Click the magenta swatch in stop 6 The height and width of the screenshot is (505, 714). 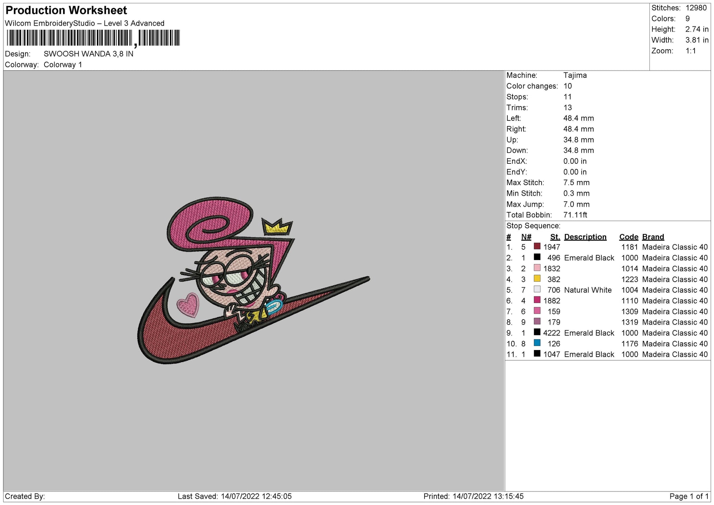pyautogui.click(x=537, y=300)
